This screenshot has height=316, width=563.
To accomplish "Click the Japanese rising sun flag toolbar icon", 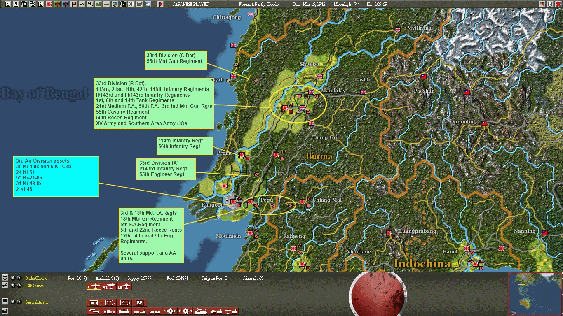I will click(x=49, y=4).
